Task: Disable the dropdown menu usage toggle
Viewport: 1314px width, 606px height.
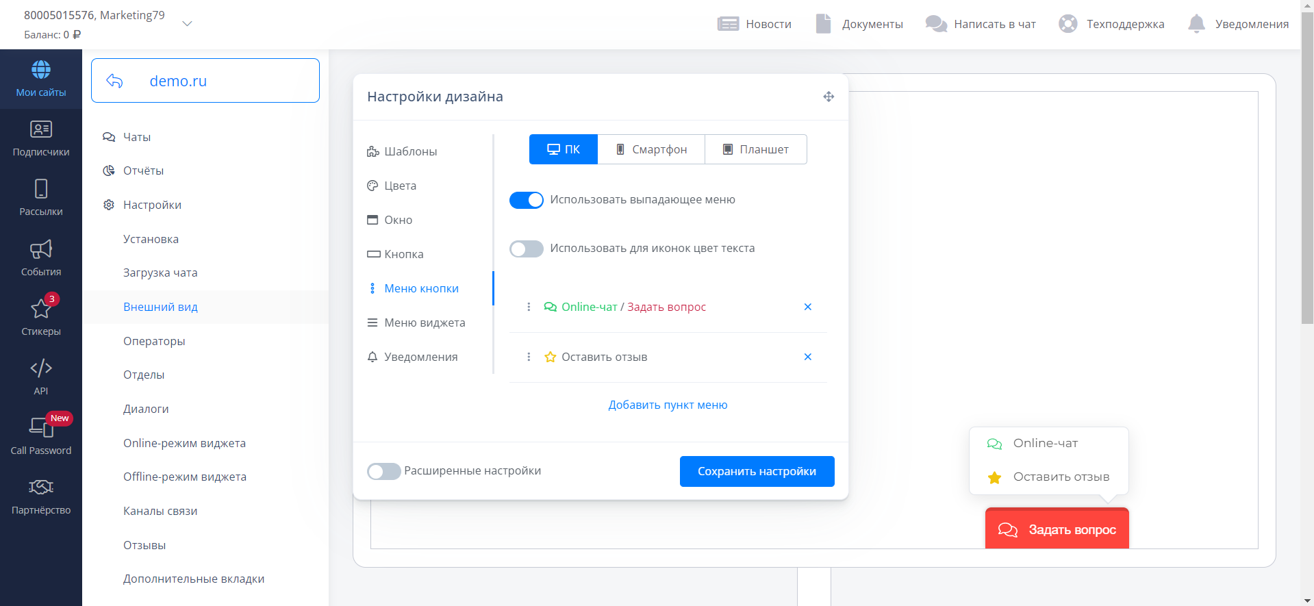Action: pos(526,200)
